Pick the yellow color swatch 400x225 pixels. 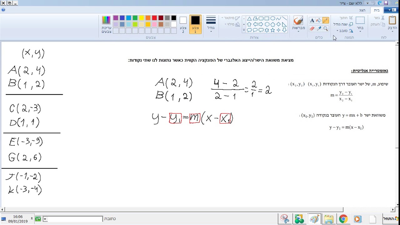click(x=142, y=18)
